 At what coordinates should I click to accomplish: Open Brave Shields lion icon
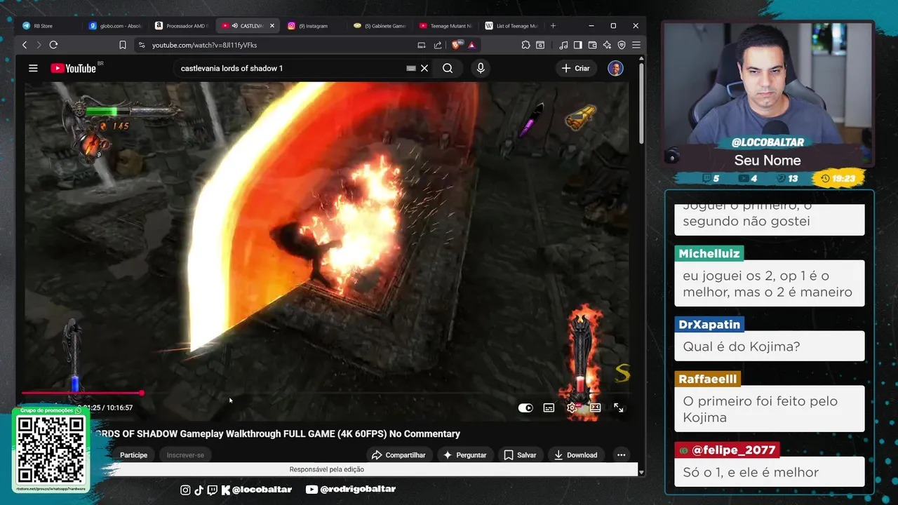[456, 45]
